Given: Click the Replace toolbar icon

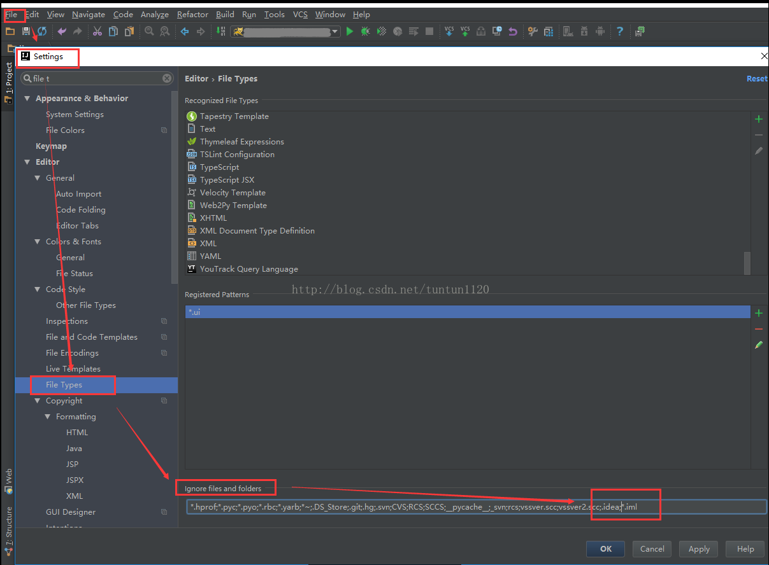Looking at the screenshot, I should pos(165,31).
